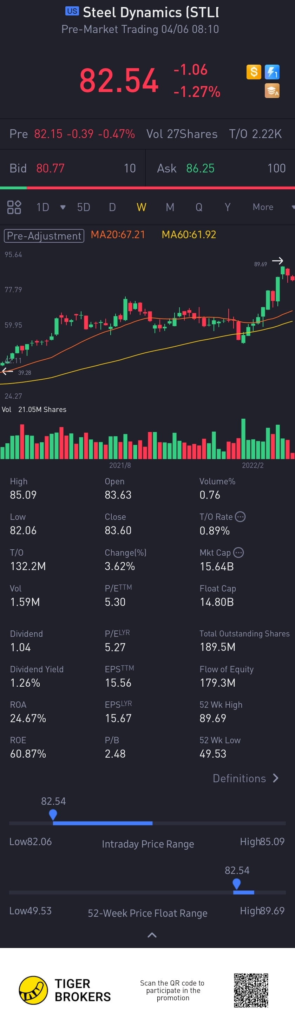Tap the Intraday Price Range marker pin
This screenshot has height=1033, width=295.
[53, 815]
